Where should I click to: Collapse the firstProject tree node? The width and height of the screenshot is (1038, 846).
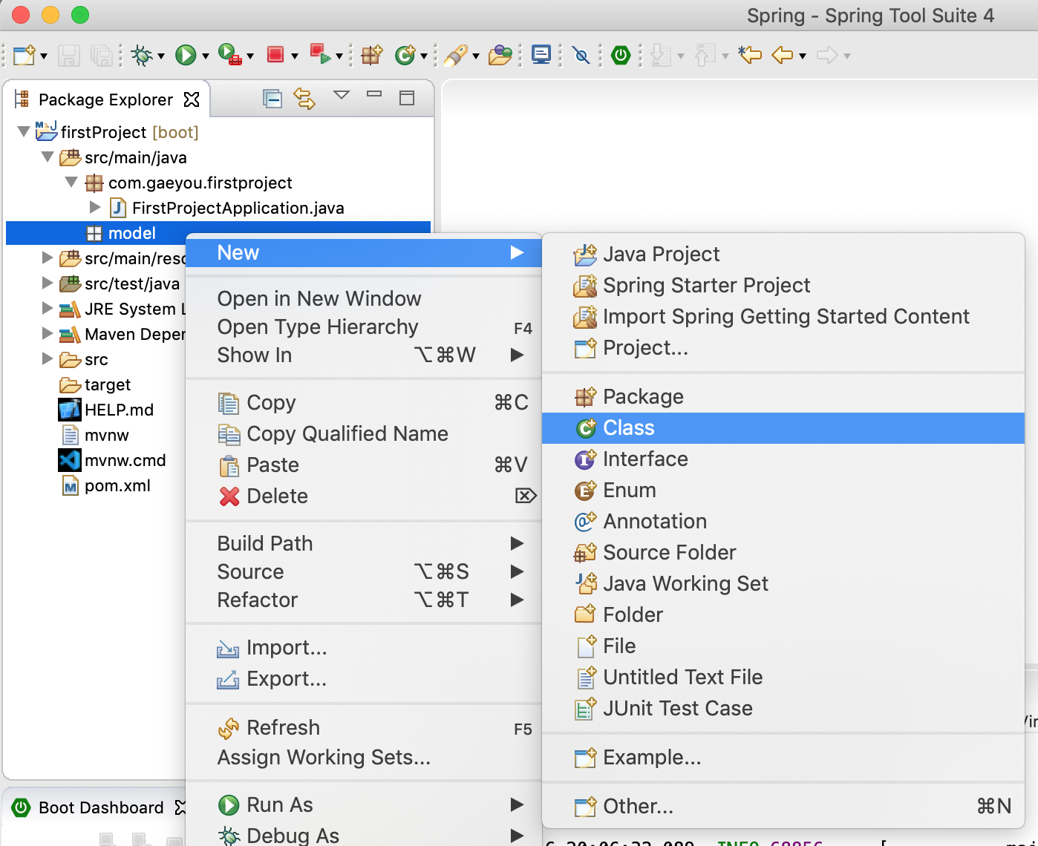tap(24, 132)
